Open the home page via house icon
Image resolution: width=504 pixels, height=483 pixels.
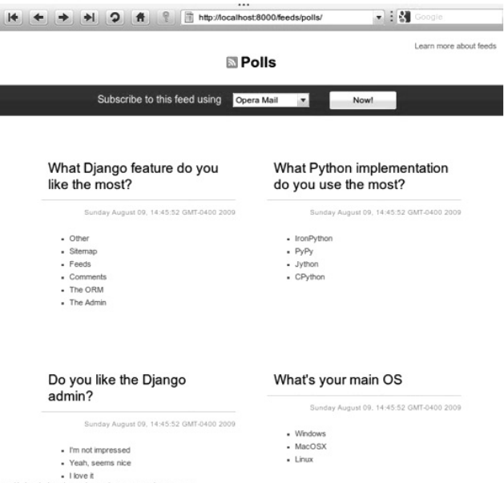click(140, 17)
